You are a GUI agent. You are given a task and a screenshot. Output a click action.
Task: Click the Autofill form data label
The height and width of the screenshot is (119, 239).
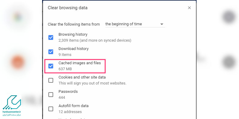coord(73,106)
